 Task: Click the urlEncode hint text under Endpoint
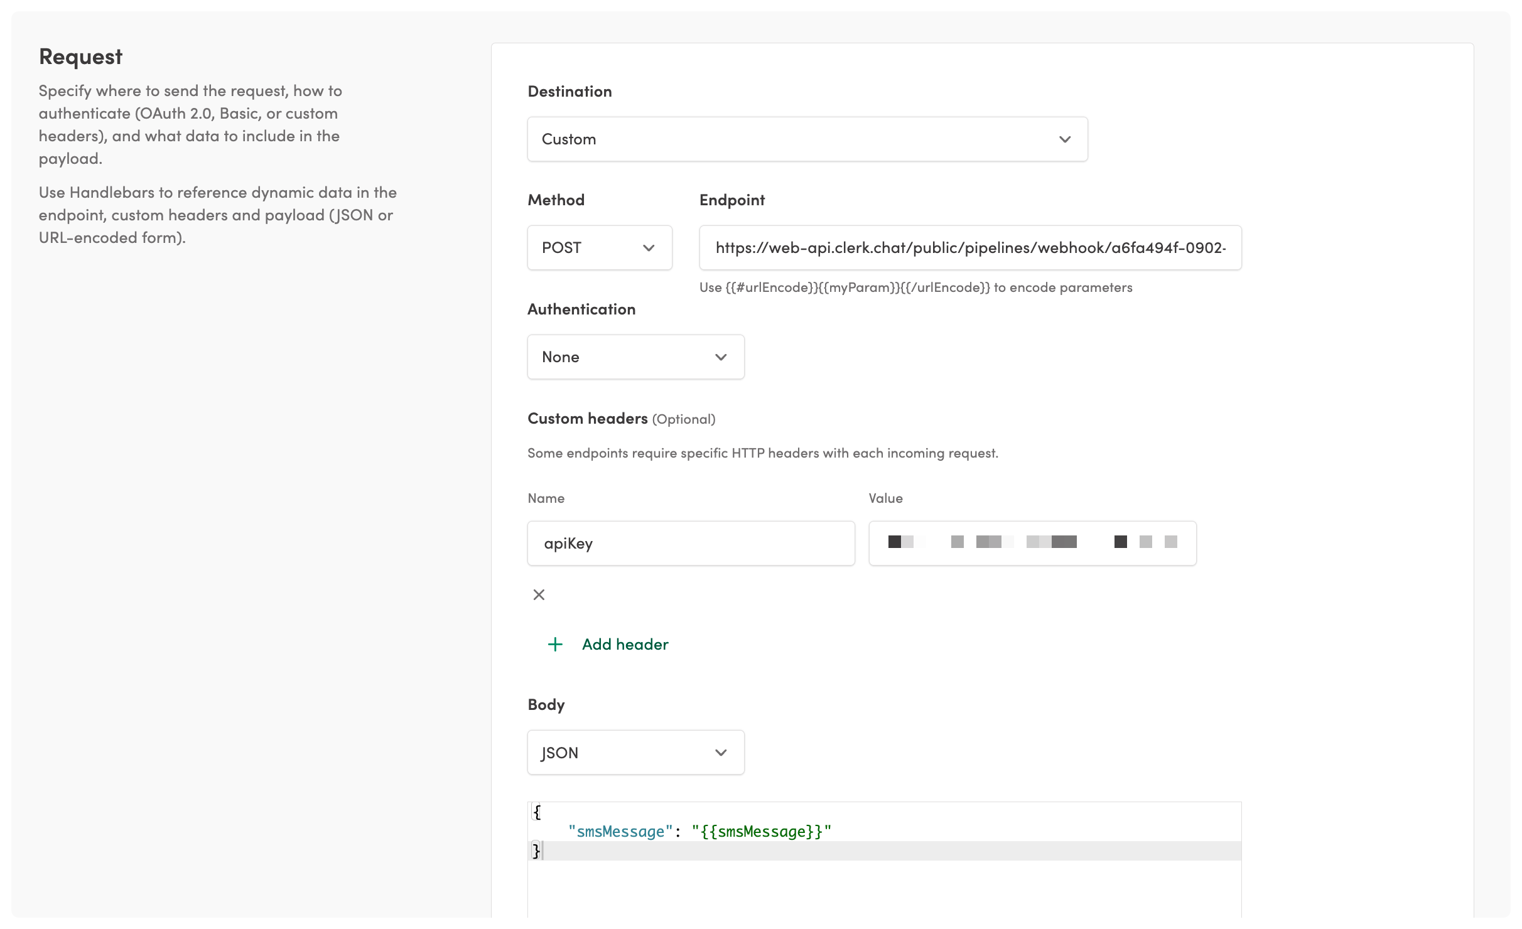click(x=916, y=287)
